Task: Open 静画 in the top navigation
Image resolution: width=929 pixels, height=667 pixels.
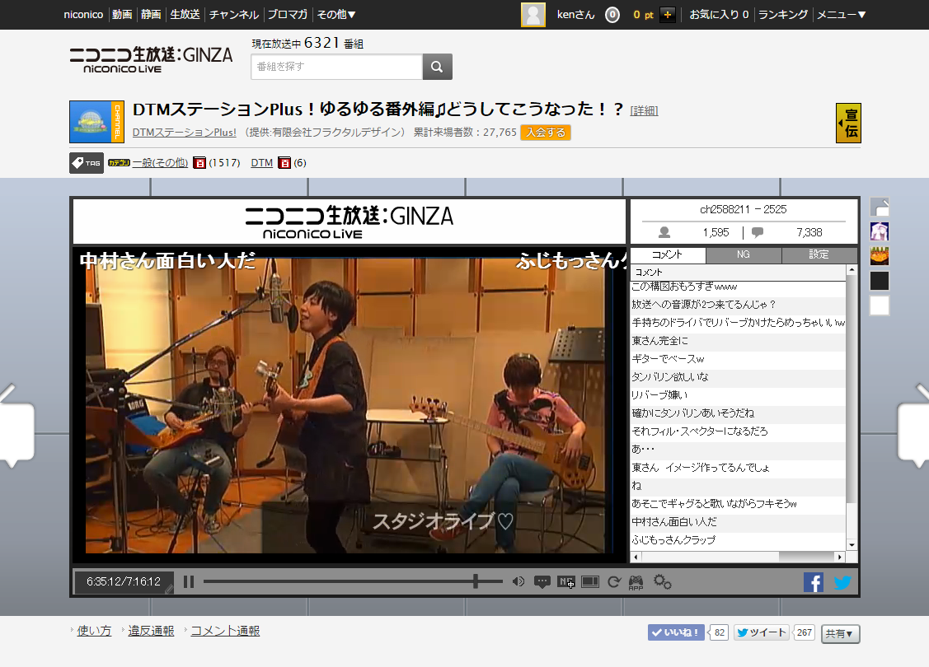Action: coord(151,15)
